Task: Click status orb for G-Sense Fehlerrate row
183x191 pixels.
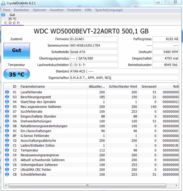Action: point(7,136)
